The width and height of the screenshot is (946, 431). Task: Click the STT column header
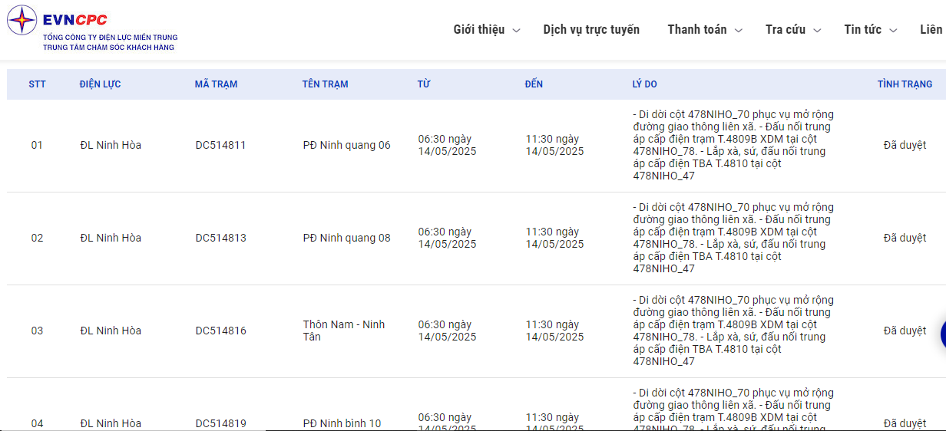coord(38,84)
